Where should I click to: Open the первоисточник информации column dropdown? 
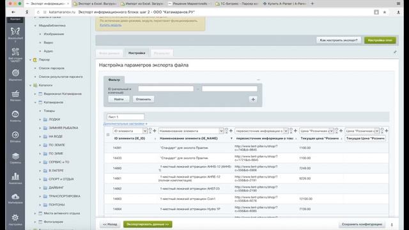pos(286,130)
